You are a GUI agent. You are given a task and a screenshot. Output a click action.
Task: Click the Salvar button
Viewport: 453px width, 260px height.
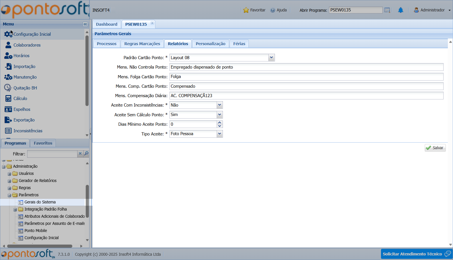tap(435, 148)
